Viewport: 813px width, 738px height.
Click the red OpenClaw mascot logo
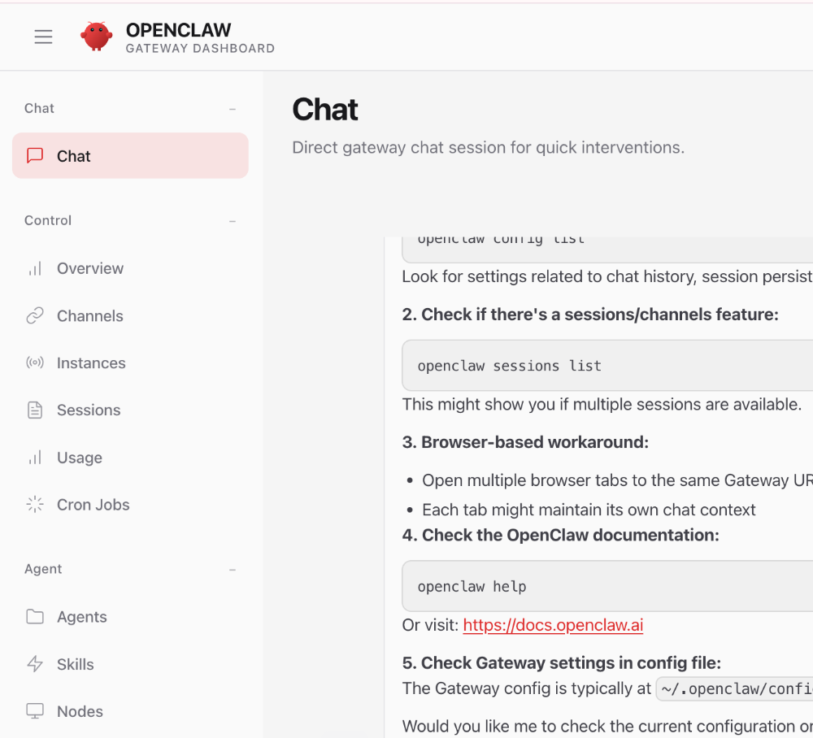[x=96, y=37]
